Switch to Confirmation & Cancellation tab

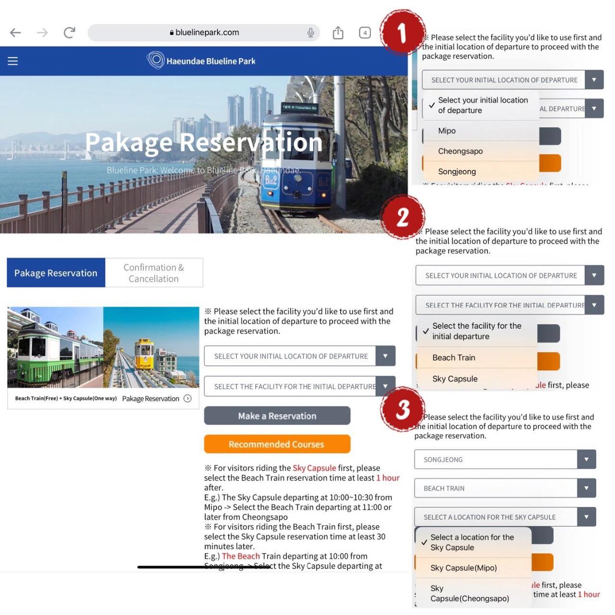tap(154, 272)
